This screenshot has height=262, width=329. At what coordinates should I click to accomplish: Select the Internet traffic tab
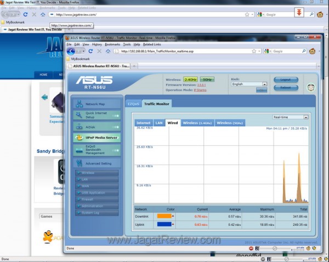[144, 123]
